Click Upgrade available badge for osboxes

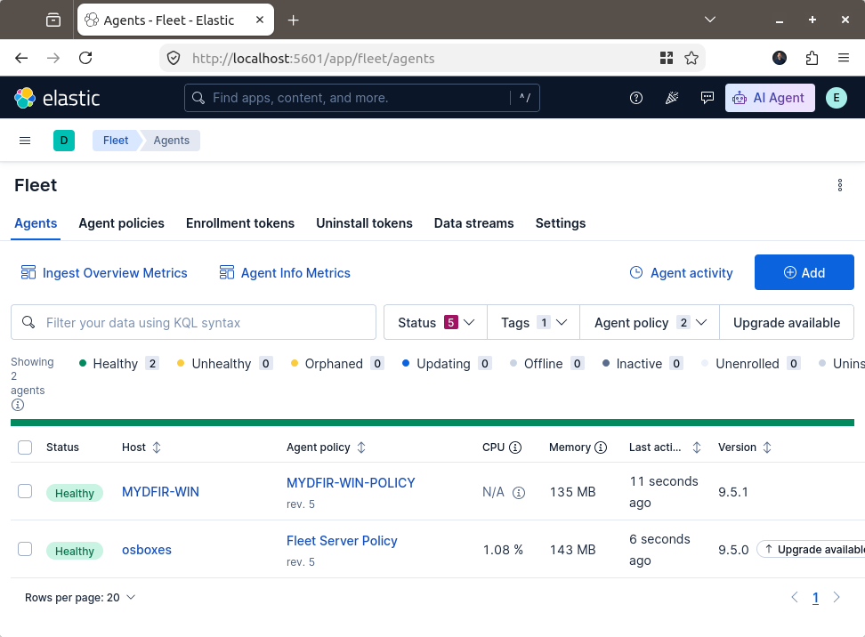[x=811, y=550]
